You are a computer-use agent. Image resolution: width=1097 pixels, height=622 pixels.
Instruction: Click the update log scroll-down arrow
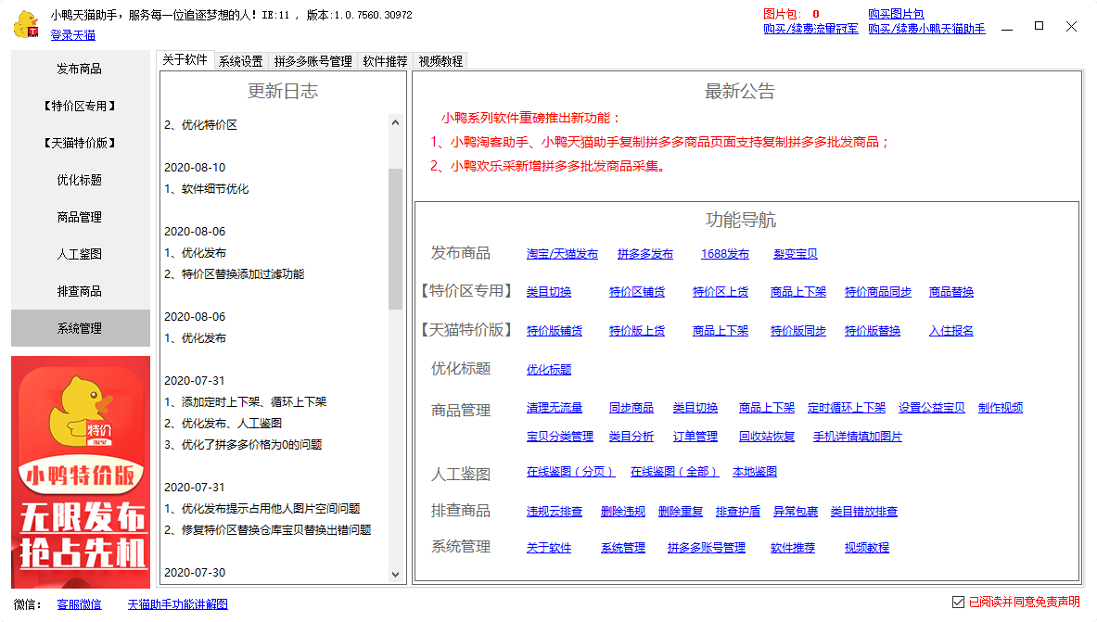pos(395,575)
